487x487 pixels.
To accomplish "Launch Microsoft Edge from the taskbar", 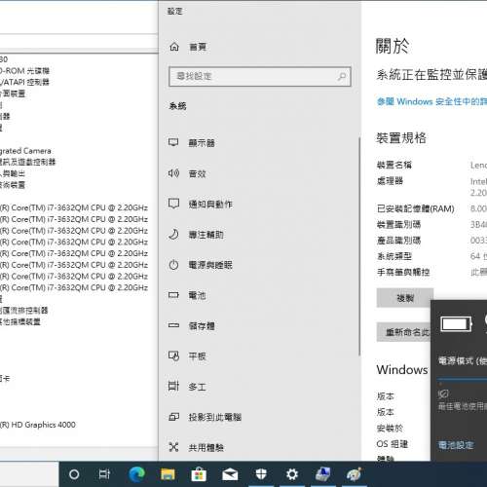I will click(136, 474).
